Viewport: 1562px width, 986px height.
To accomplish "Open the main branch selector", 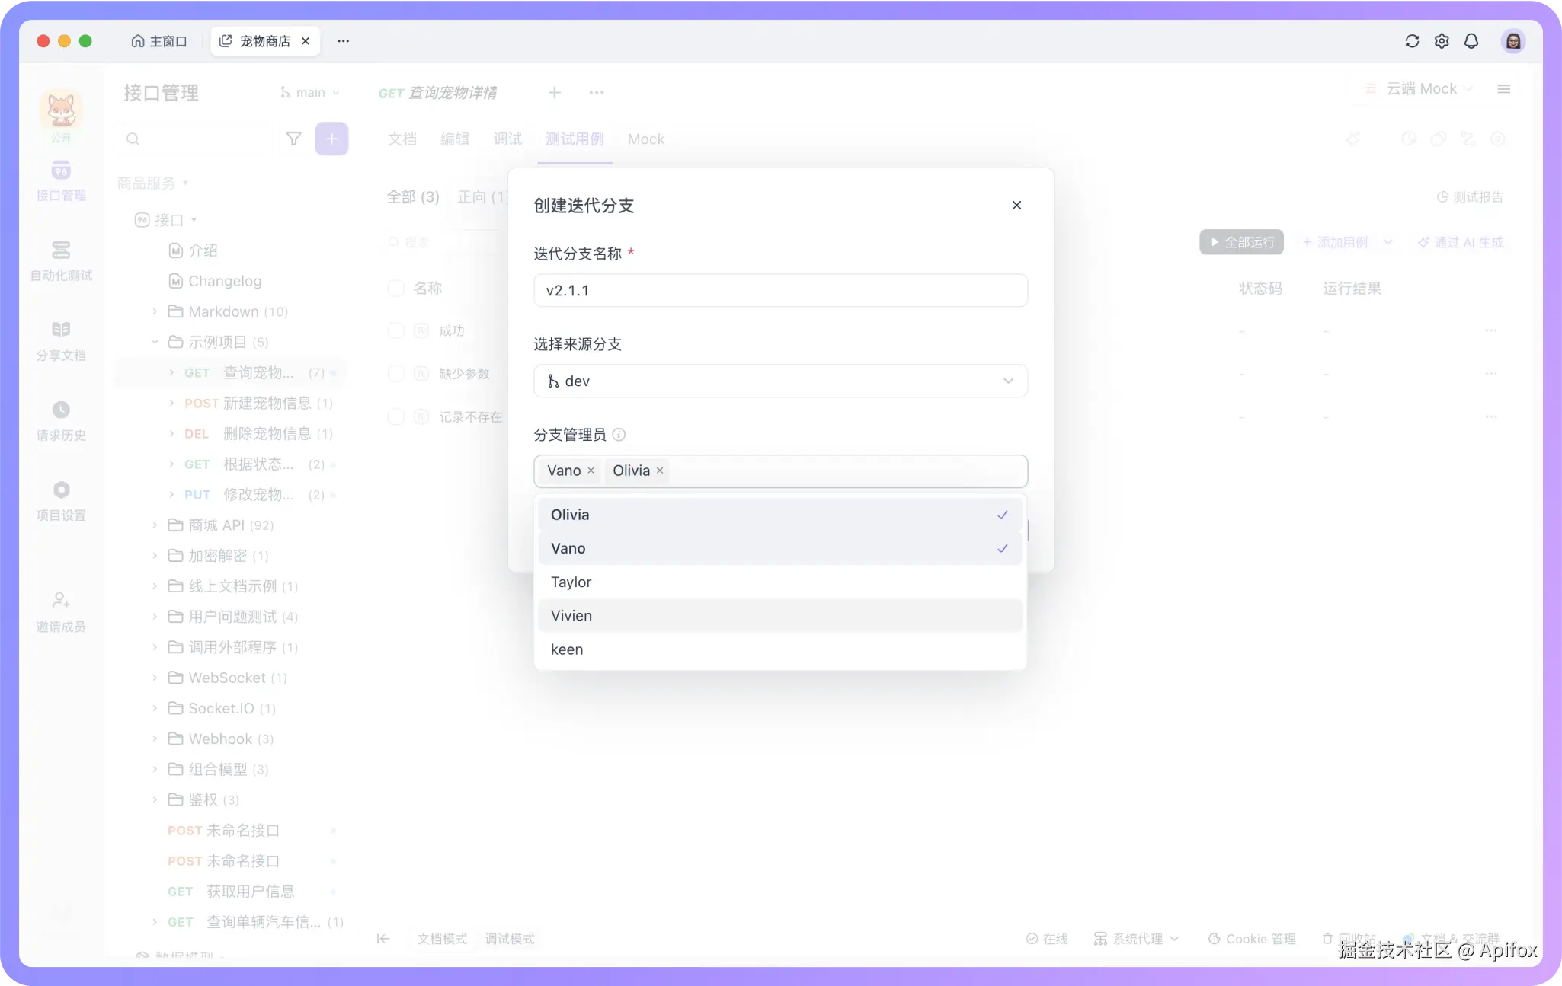I will (x=309, y=92).
